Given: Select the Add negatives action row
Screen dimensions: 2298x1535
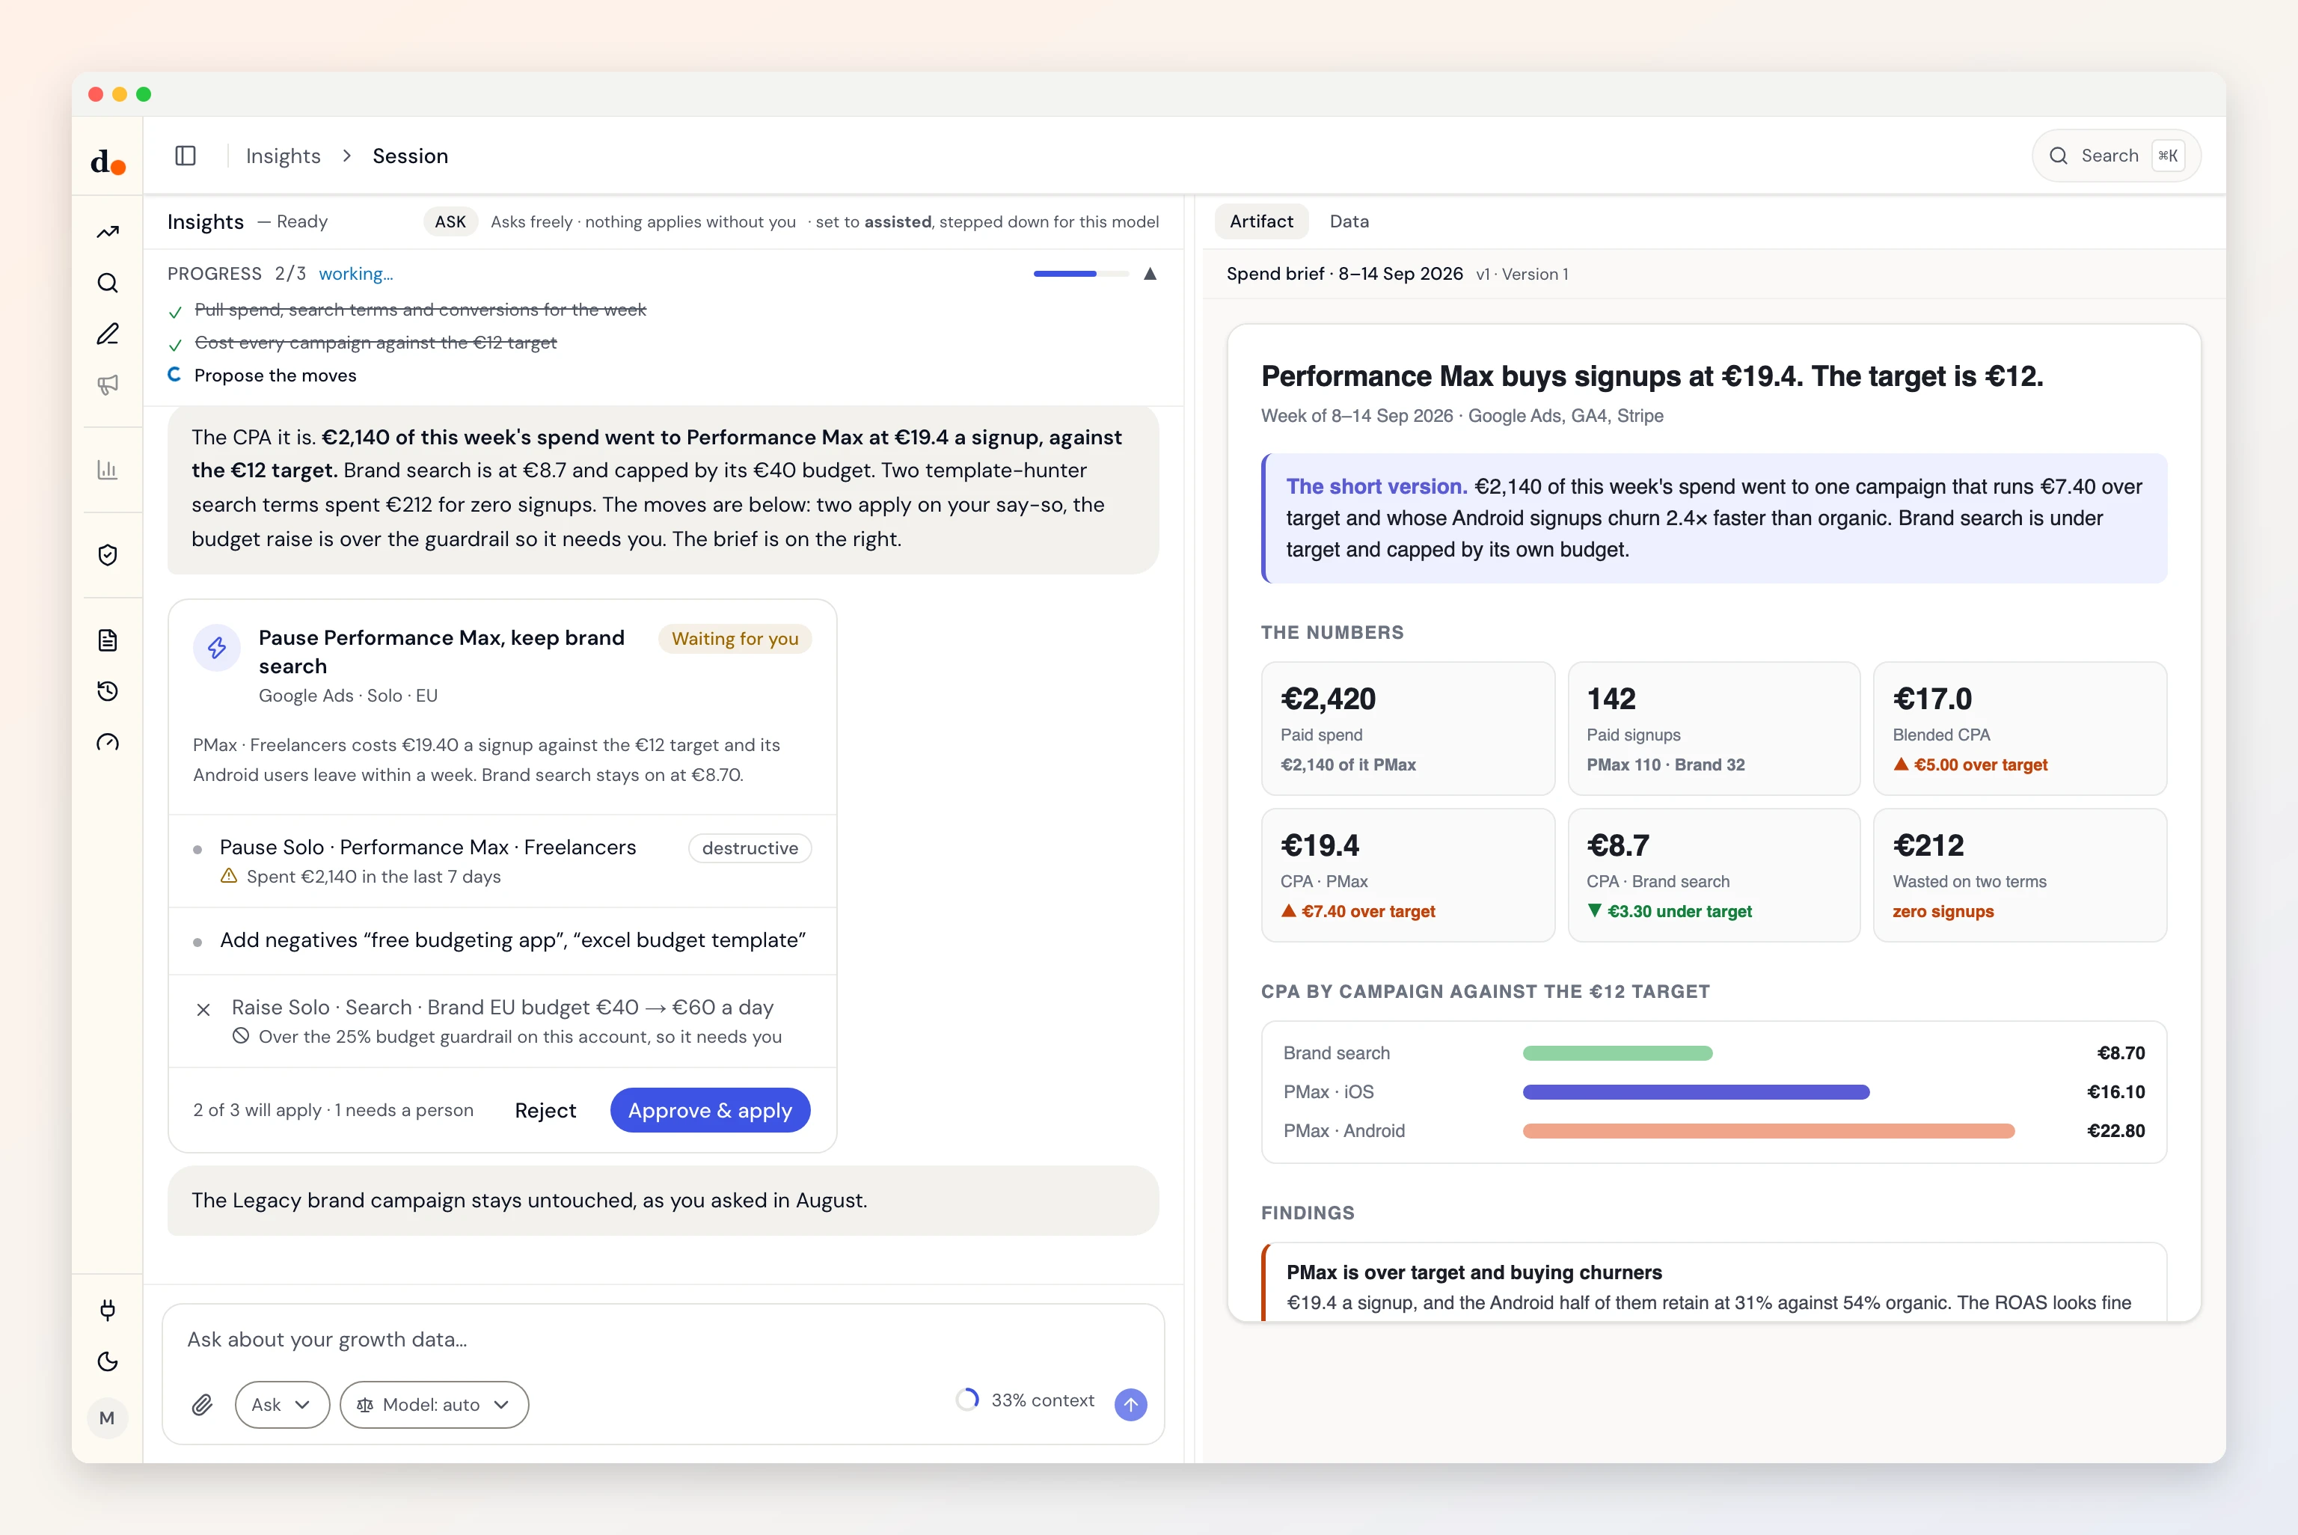Looking at the screenshot, I should tap(502, 941).
